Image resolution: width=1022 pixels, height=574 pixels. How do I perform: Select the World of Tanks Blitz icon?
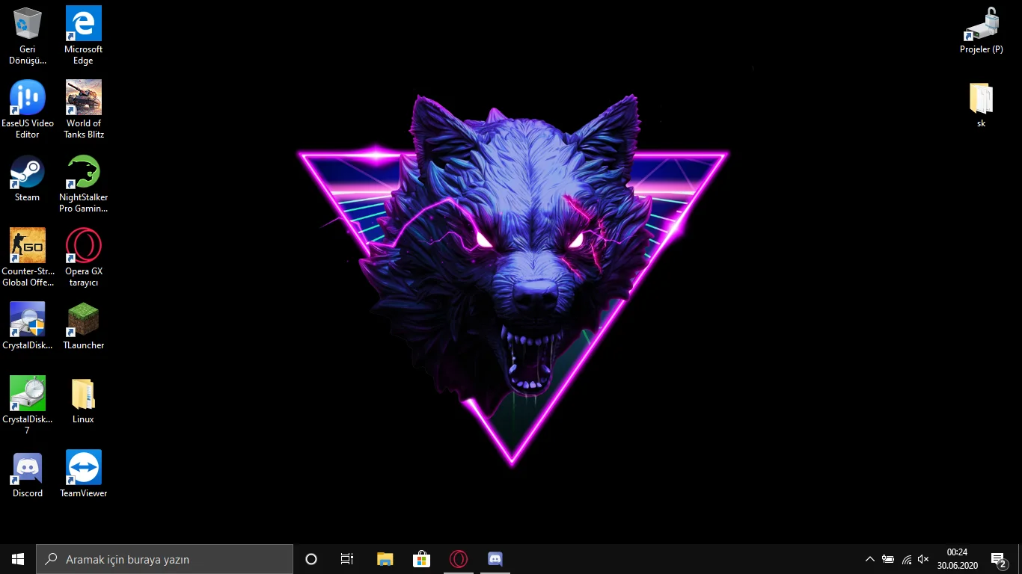point(83,110)
